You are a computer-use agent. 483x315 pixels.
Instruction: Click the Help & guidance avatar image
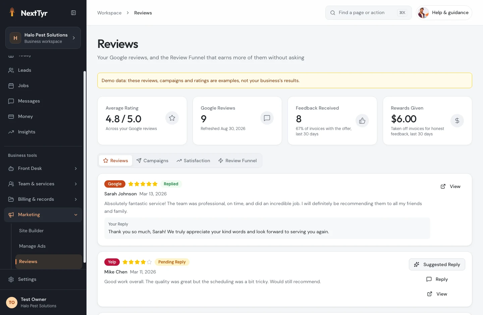point(423,13)
